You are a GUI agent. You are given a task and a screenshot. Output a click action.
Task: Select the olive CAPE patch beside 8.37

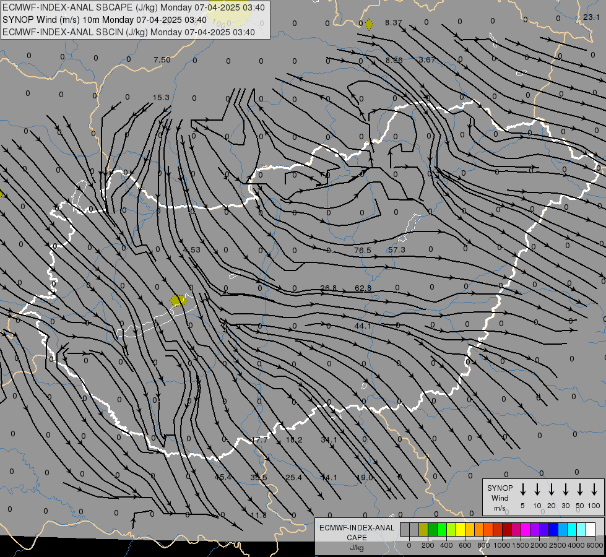coord(369,25)
